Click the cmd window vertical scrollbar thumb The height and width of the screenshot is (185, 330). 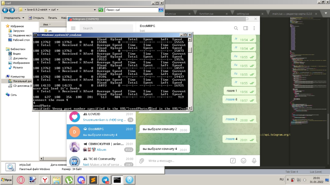pos(190,50)
